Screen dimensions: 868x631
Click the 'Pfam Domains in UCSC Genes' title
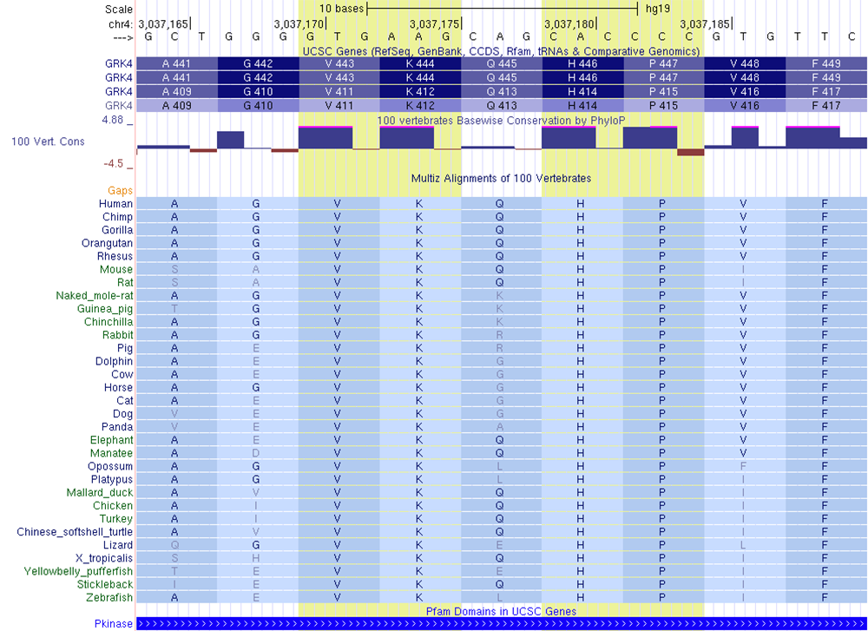coord(501,611)
